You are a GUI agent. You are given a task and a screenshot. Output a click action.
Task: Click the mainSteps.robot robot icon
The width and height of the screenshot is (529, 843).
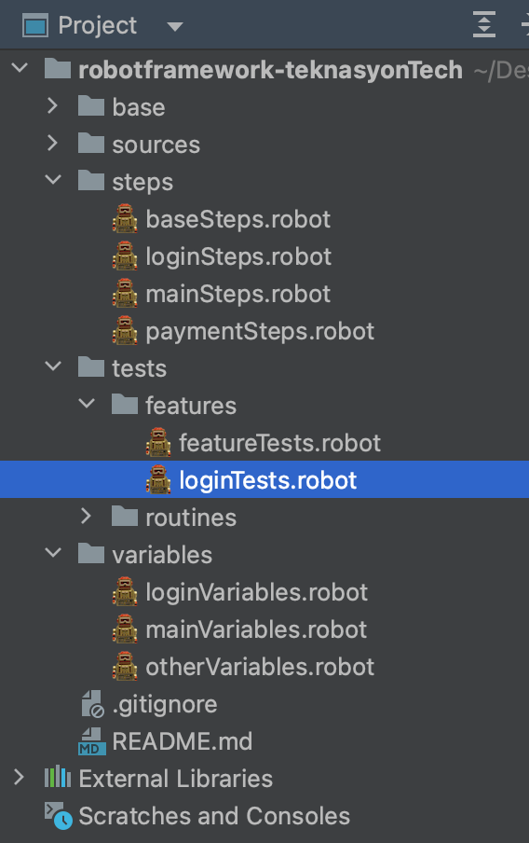click(125, 293)
